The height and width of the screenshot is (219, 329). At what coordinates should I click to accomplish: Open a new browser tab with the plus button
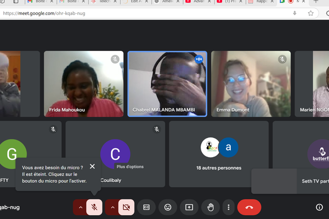click(x=316, y=2)
